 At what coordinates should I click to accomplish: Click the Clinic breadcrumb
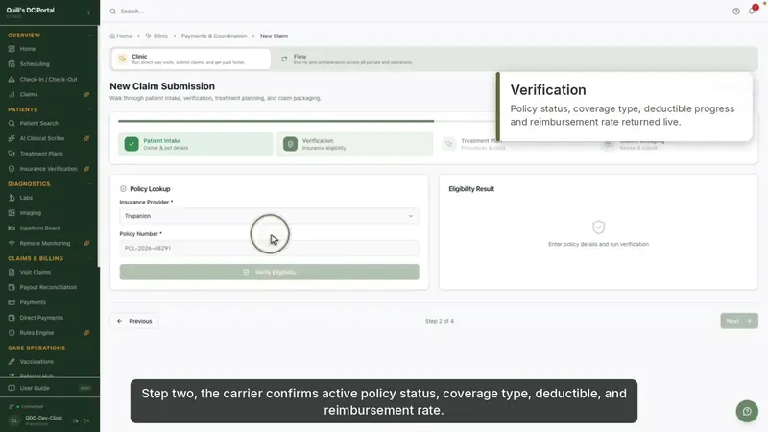pyautogui.click(x=156, y=36)
